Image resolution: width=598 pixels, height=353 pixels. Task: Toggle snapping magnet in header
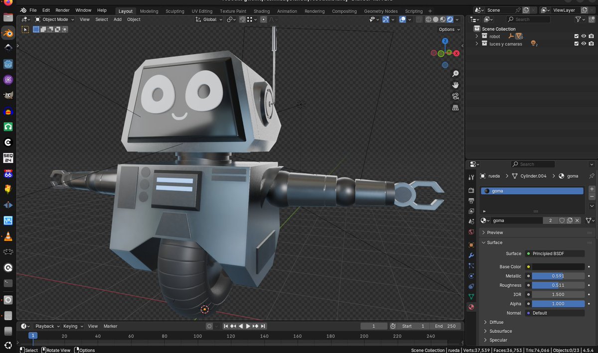242,19
